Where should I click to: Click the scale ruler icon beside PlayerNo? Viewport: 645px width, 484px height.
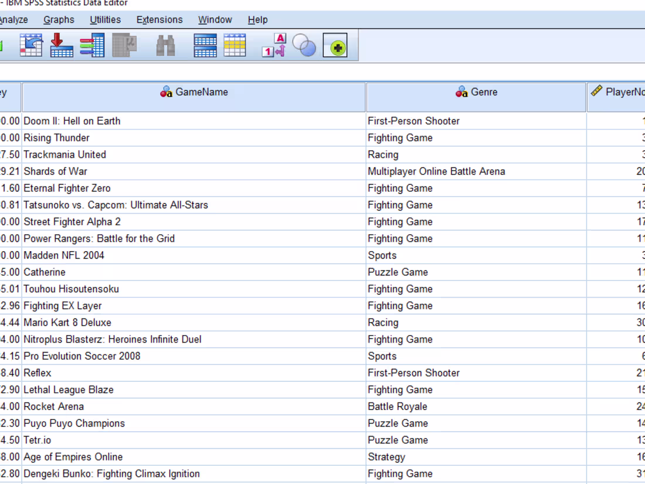pos(596,90)
